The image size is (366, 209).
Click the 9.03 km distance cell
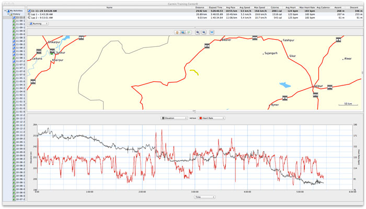click(202, 18)
